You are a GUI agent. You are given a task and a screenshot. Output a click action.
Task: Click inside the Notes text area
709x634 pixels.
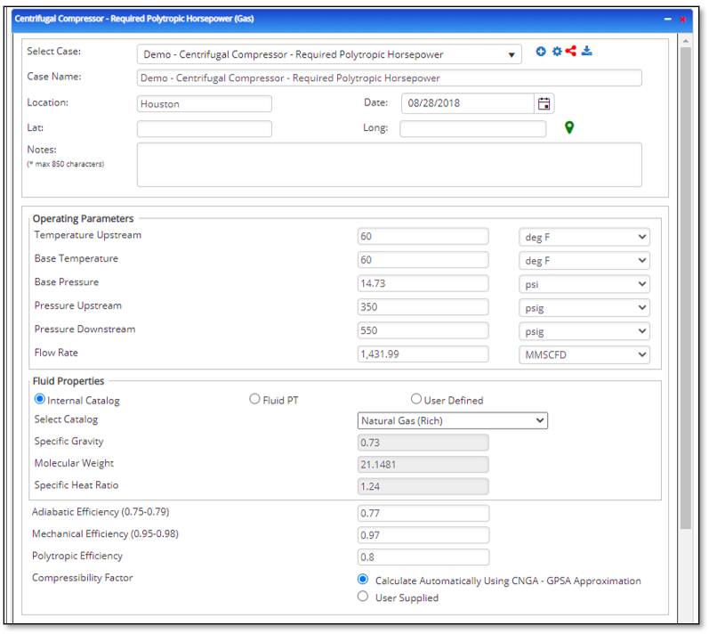point(389,165)
